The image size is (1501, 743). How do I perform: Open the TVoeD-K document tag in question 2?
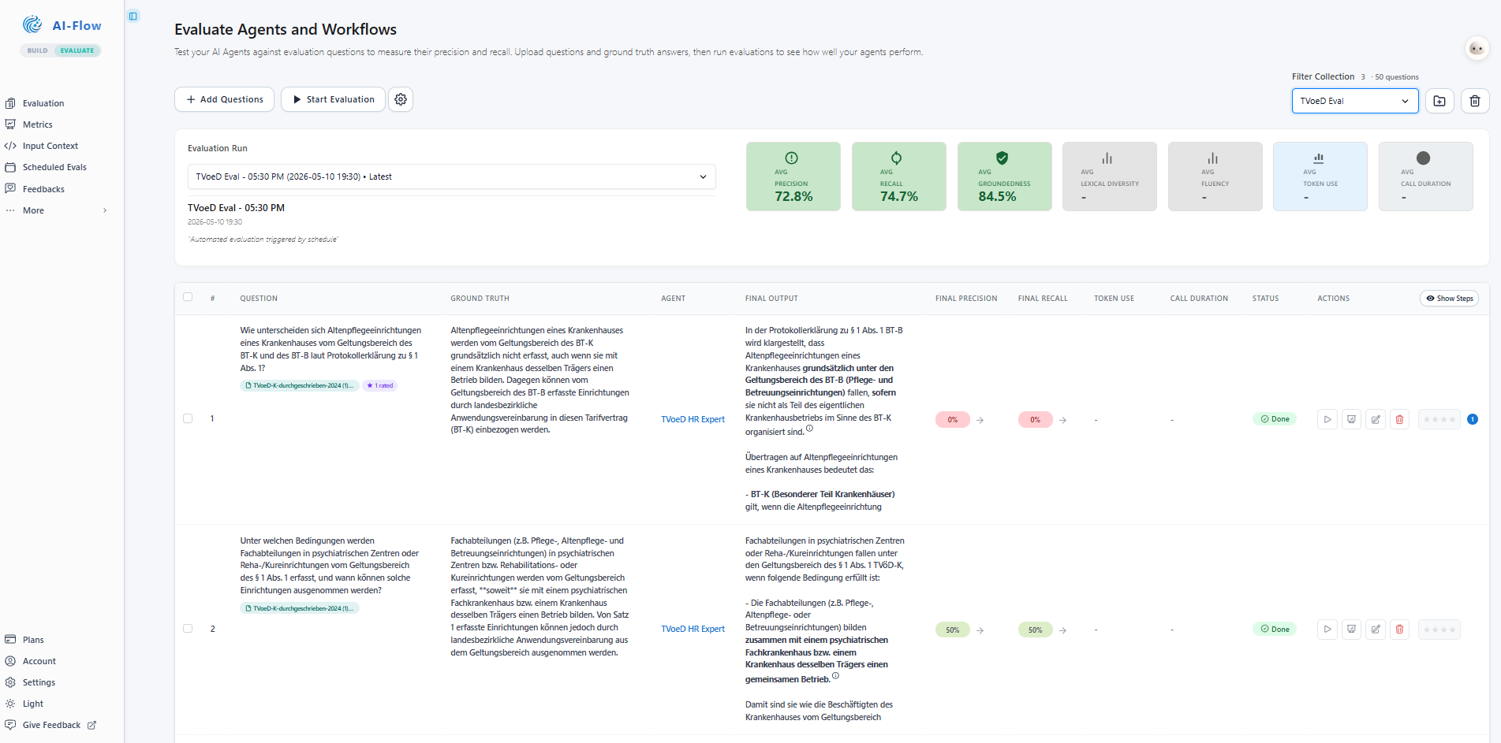pos(300,608)
